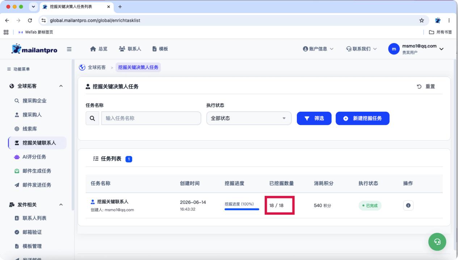Open WeTab 新标签页 bookmark
Image resolution: width=458 pixels, height=260 pixels.
(35, 32)
